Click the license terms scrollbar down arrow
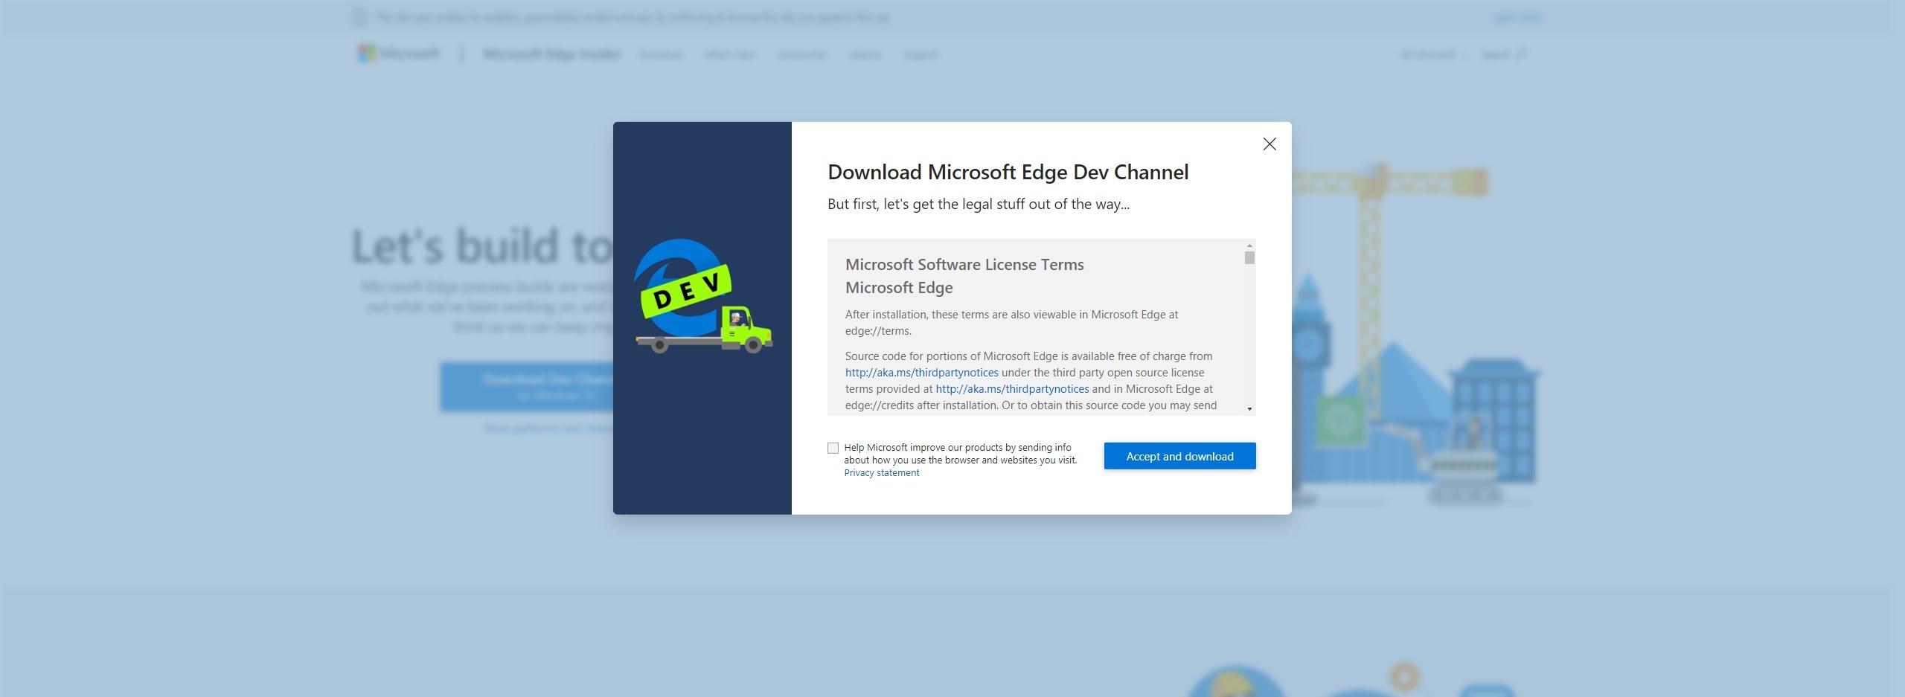 click(1249, 409)
